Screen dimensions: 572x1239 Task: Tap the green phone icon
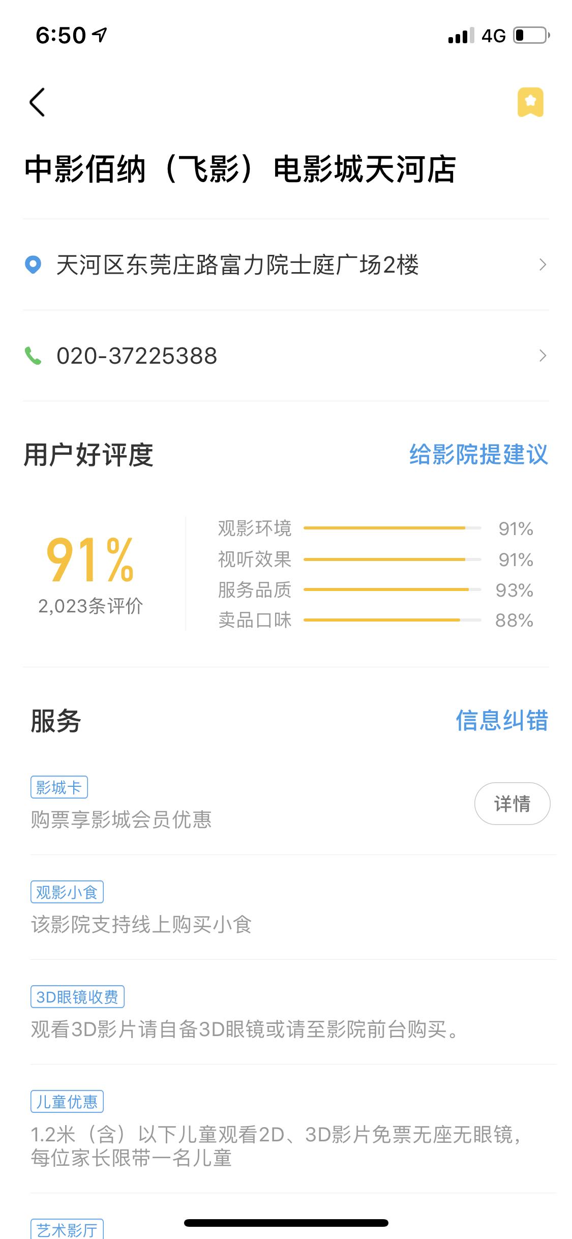point(33,356)
